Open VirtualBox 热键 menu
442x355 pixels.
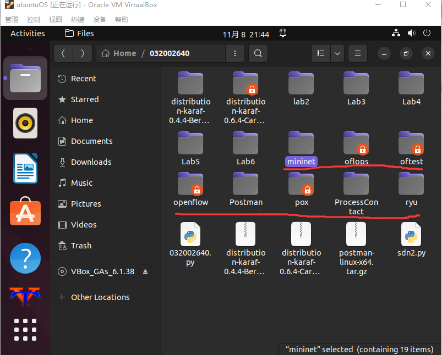coord(78,19)
